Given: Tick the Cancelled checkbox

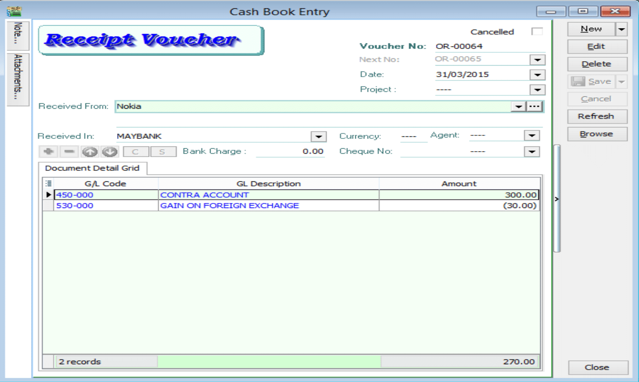Looking at the screenshot, I should (537, 32).
